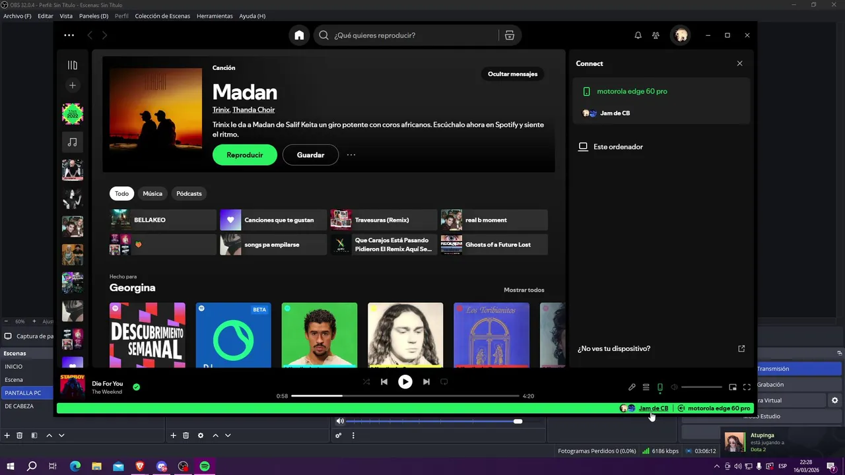
Task: Open the play queue icon
Action: [646, 387]
